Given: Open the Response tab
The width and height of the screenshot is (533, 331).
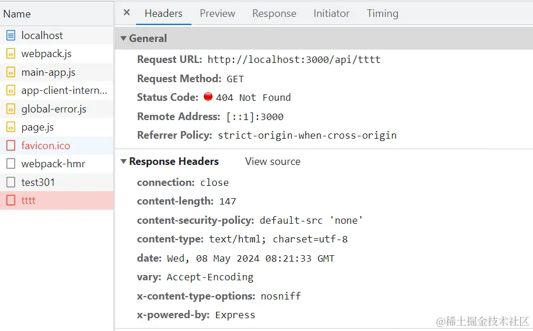Looking at the screenshot, I should 274,13.
